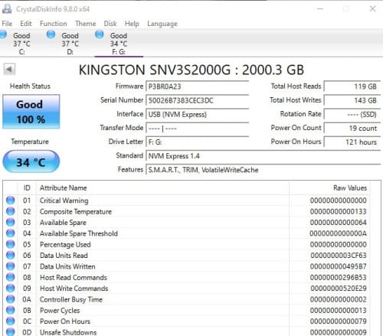Click the CrystalDiskInfo app icon in title bar
The image size is (383, 336).
7,8
